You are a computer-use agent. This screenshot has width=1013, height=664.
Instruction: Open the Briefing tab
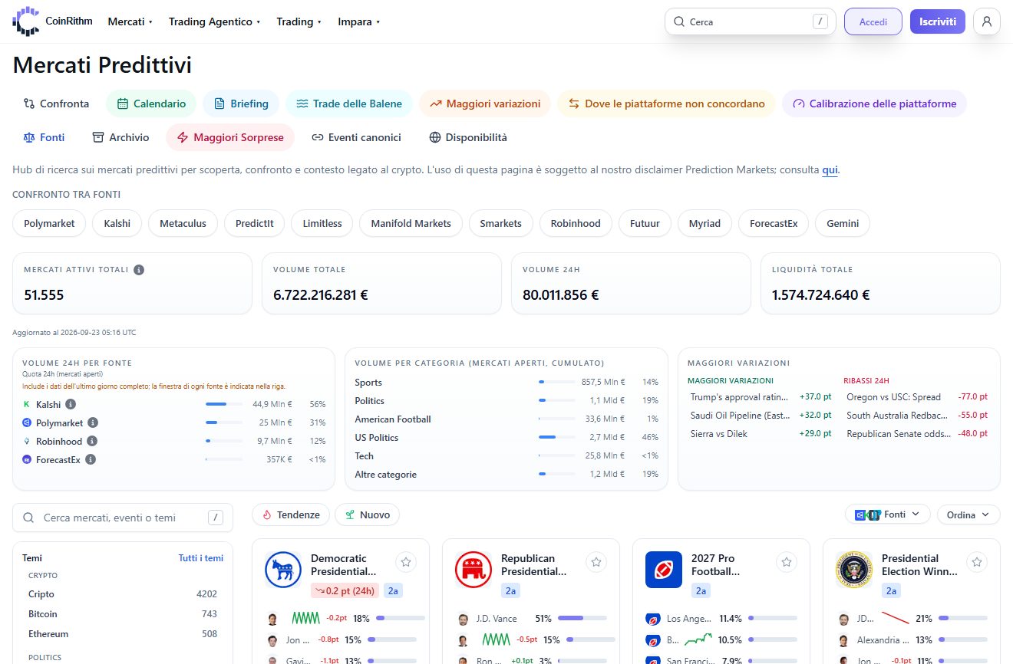point(241,104)
